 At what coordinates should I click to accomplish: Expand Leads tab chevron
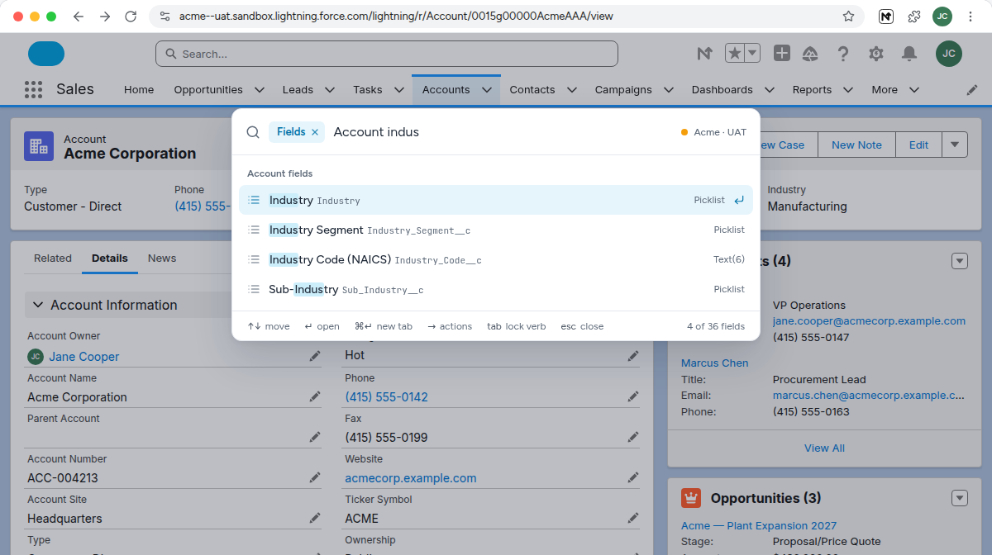click(329, 89)
